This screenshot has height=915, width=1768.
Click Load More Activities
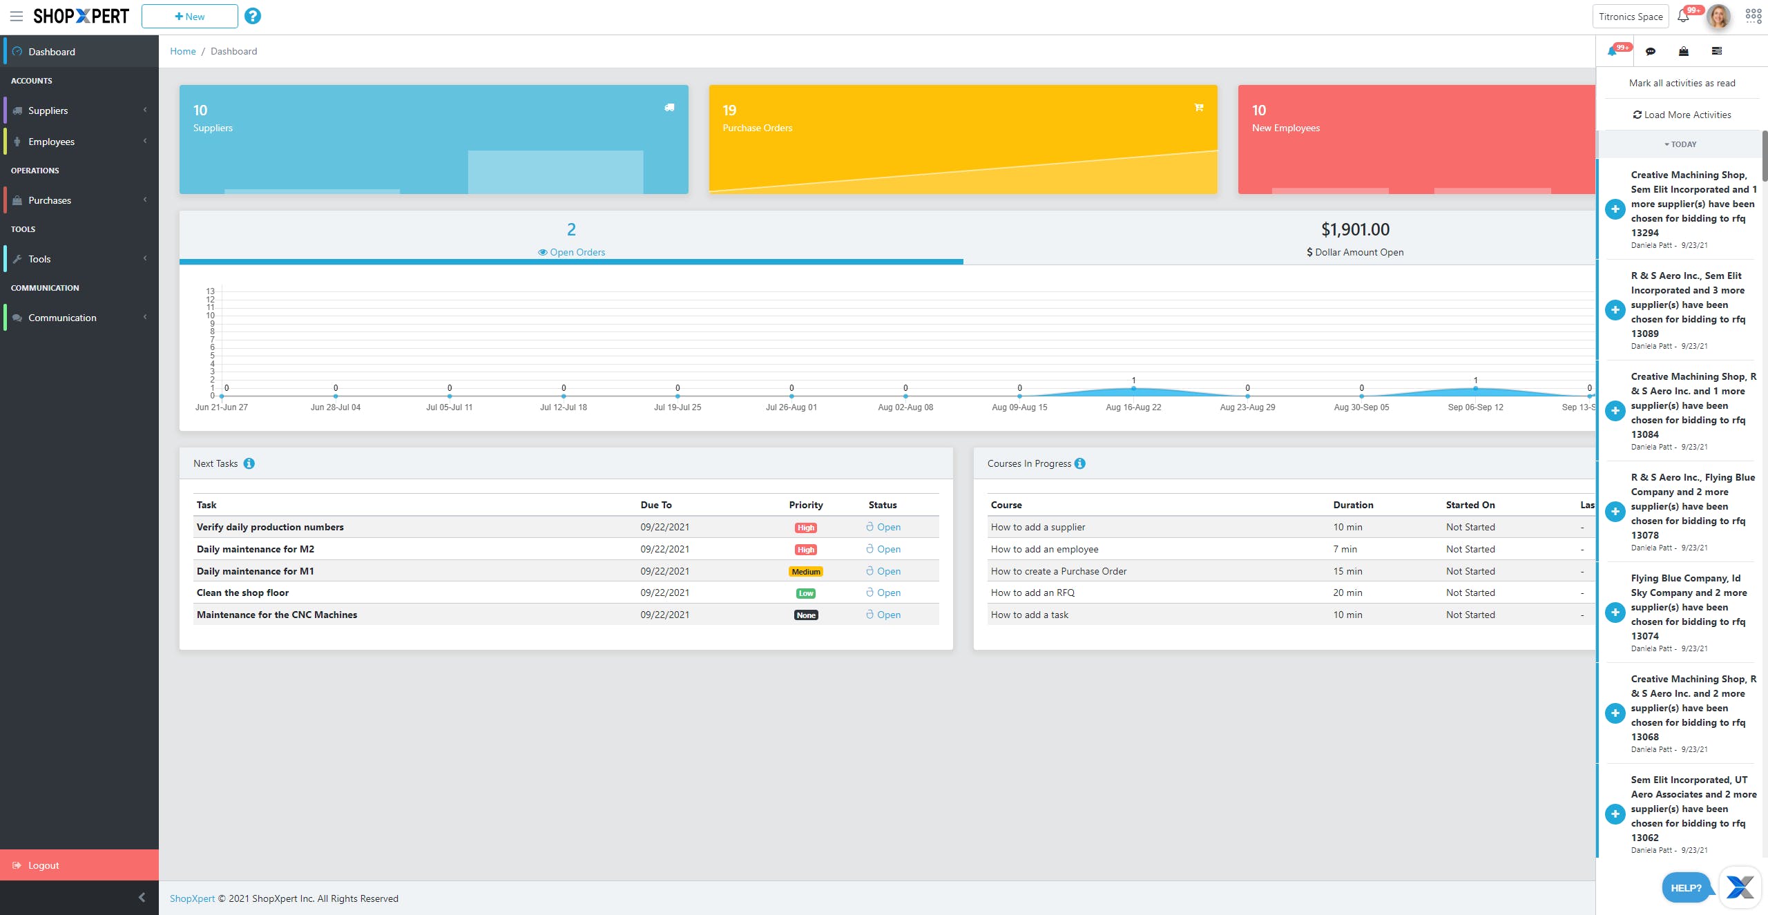click(x=1682, y=115)
